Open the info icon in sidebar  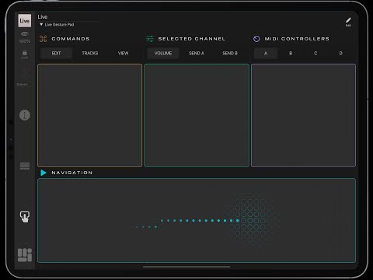[25, 115]
